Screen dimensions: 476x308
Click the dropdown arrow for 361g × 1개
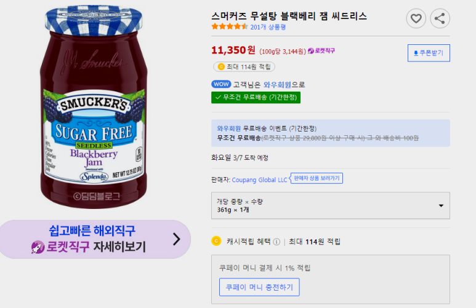click(441, 205)
